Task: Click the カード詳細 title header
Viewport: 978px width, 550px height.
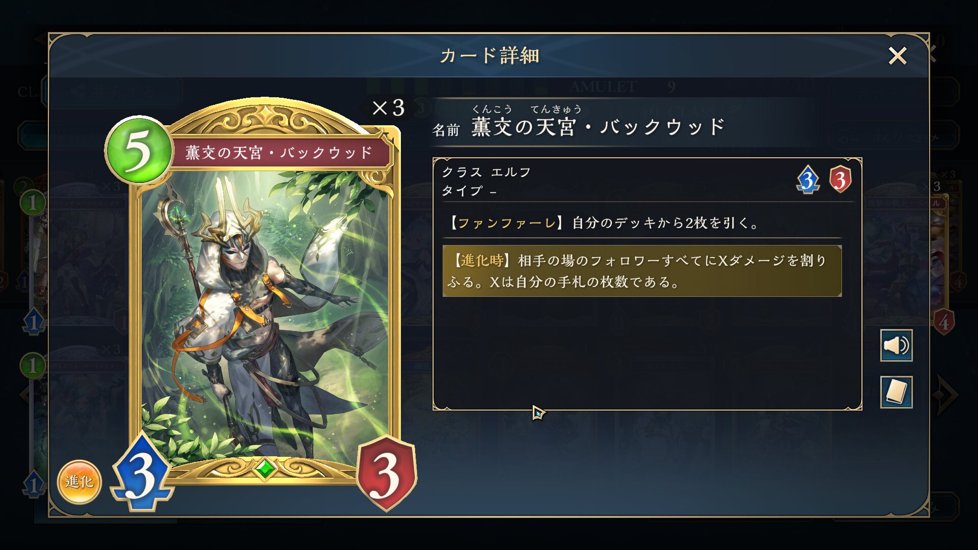Action: [490, 56]
